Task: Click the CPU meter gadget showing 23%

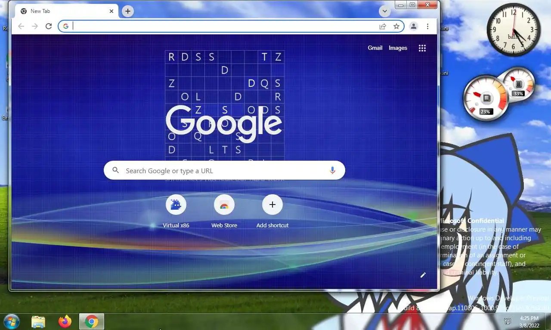Action: [486, 98]
